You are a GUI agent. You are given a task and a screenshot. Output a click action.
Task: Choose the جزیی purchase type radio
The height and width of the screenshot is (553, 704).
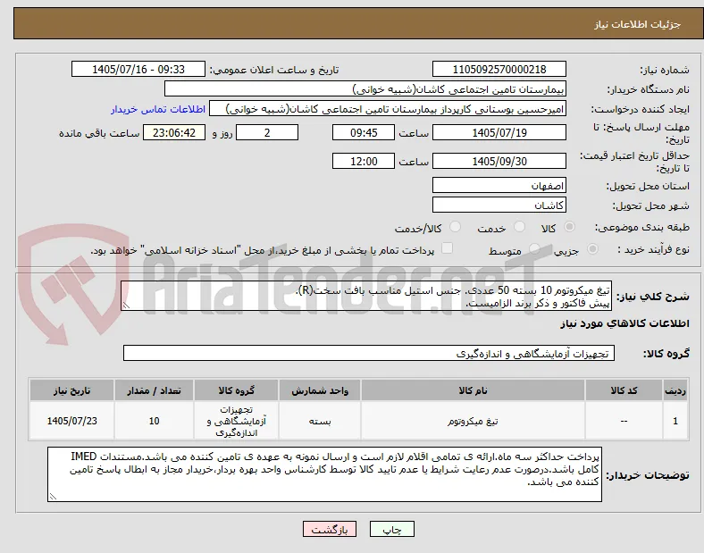(592, 249)
